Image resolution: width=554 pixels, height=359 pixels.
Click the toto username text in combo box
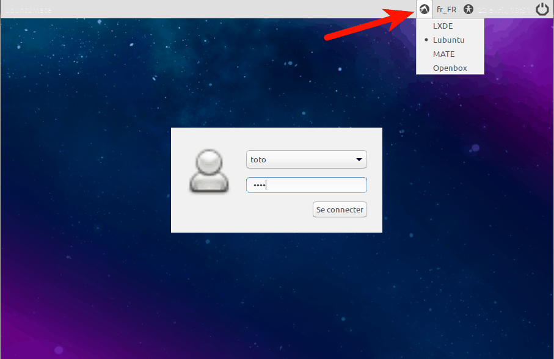(x=258, y=160)
